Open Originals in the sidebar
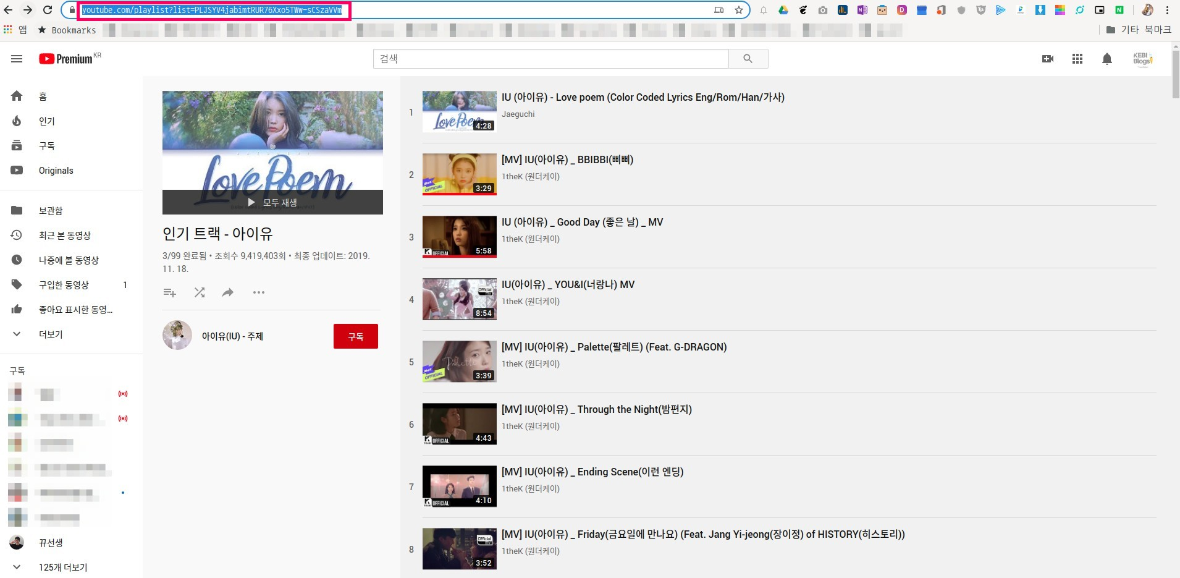 72,170
